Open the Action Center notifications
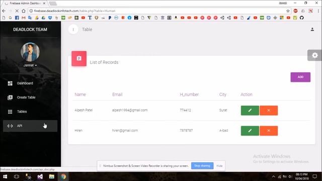Image resolution: width=322 pixels, height=181 pixels. [314, 176]
